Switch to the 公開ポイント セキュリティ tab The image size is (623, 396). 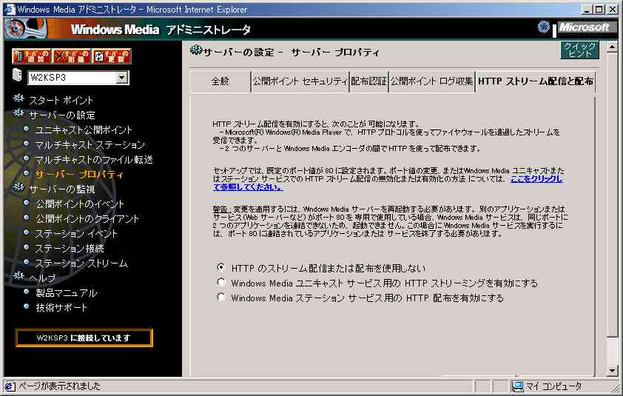tap(300, 81)
